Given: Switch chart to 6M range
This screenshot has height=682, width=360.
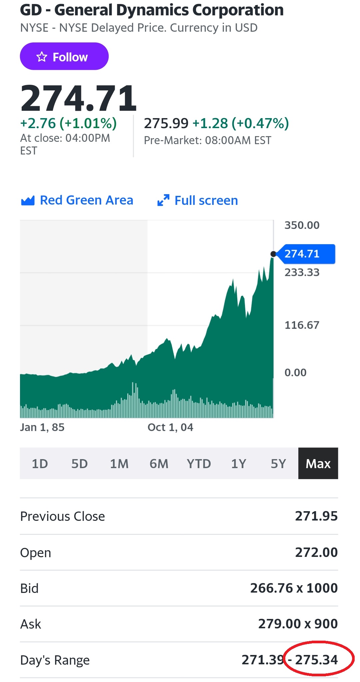Looking at the screenshot, I should (159, 463).
